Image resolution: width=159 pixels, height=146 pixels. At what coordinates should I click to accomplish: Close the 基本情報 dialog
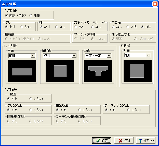[155, 4]
